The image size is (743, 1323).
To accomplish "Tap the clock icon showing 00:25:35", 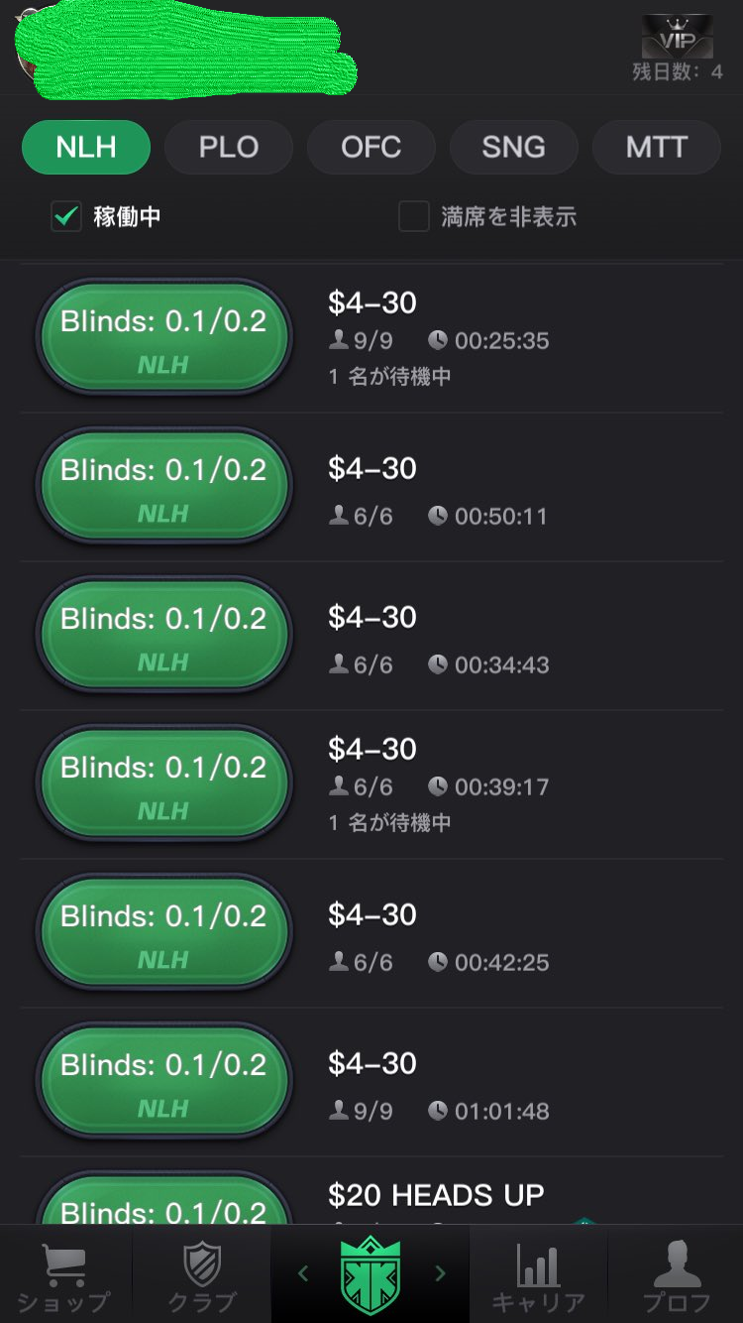I will coord(438,340).
